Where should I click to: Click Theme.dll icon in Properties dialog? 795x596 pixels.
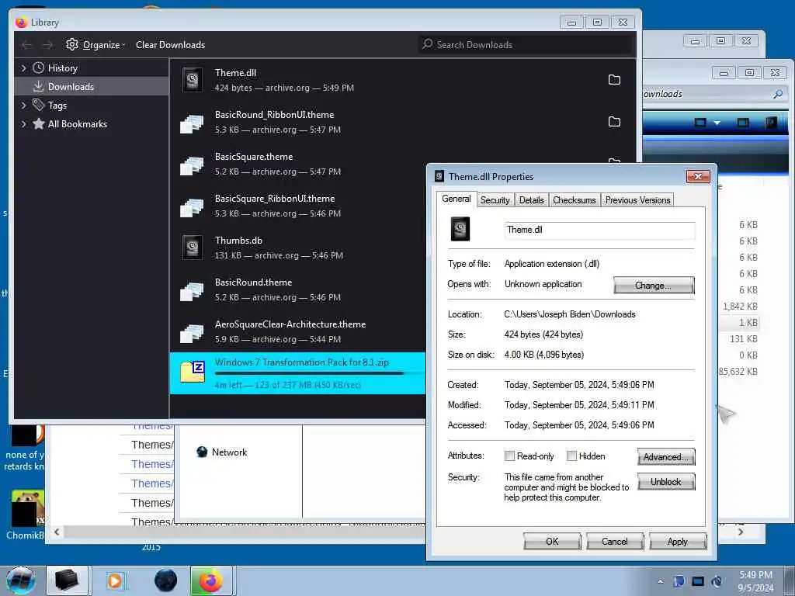point(460,229)
